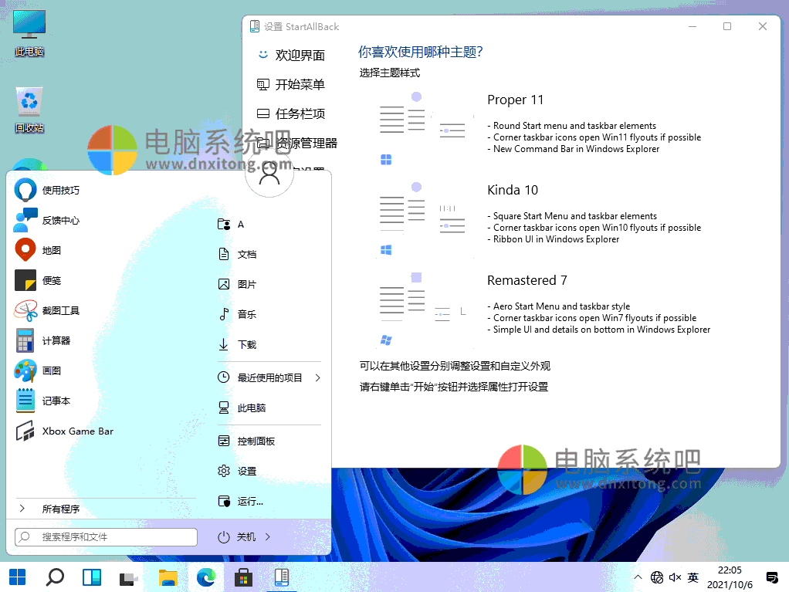The width and height of the screenshot is (789, 592).
Task: Expand the arrow next to 关机
Action: coord(268,537)
